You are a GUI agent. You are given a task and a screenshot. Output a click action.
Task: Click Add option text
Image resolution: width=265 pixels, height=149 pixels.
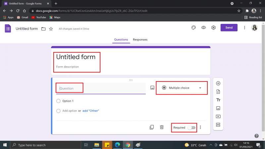(70, 111)
